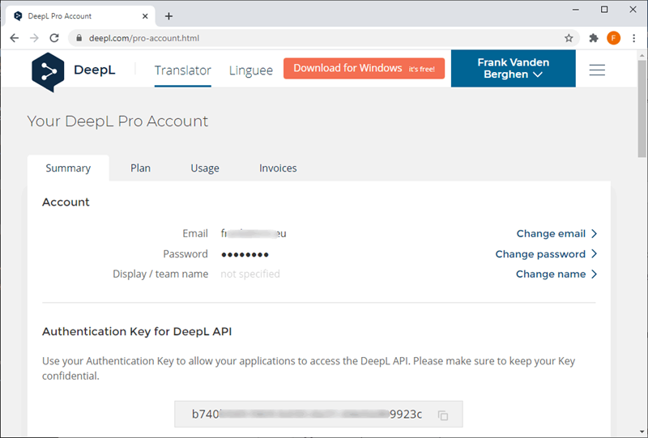Switch to the Usage tab
648x438 pixels.
[x=205, y=168]
